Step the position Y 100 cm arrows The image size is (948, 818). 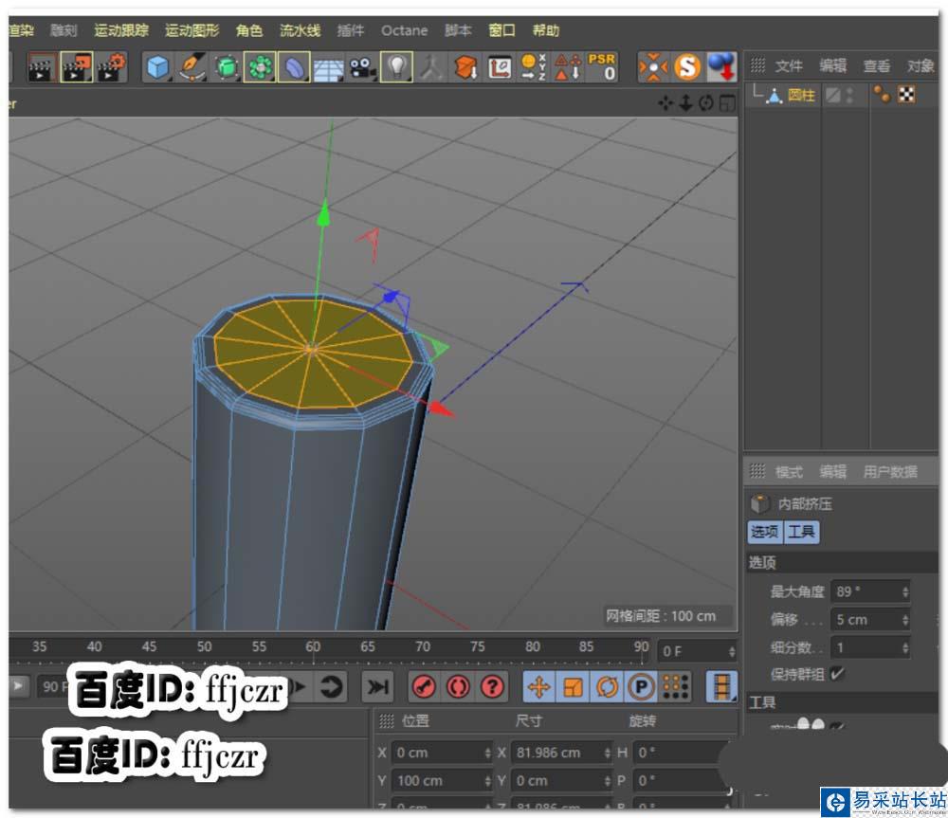pyautogui.click(x=488, y=781)
